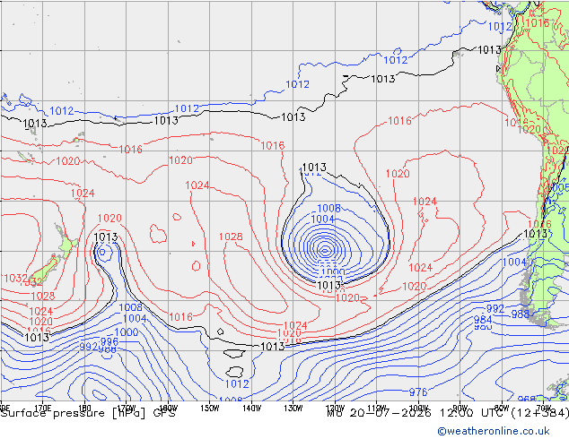The image size is (569, 439).
Task: Click the red 1032 label west of New Zealand
Action: click(x=15, y=278)
